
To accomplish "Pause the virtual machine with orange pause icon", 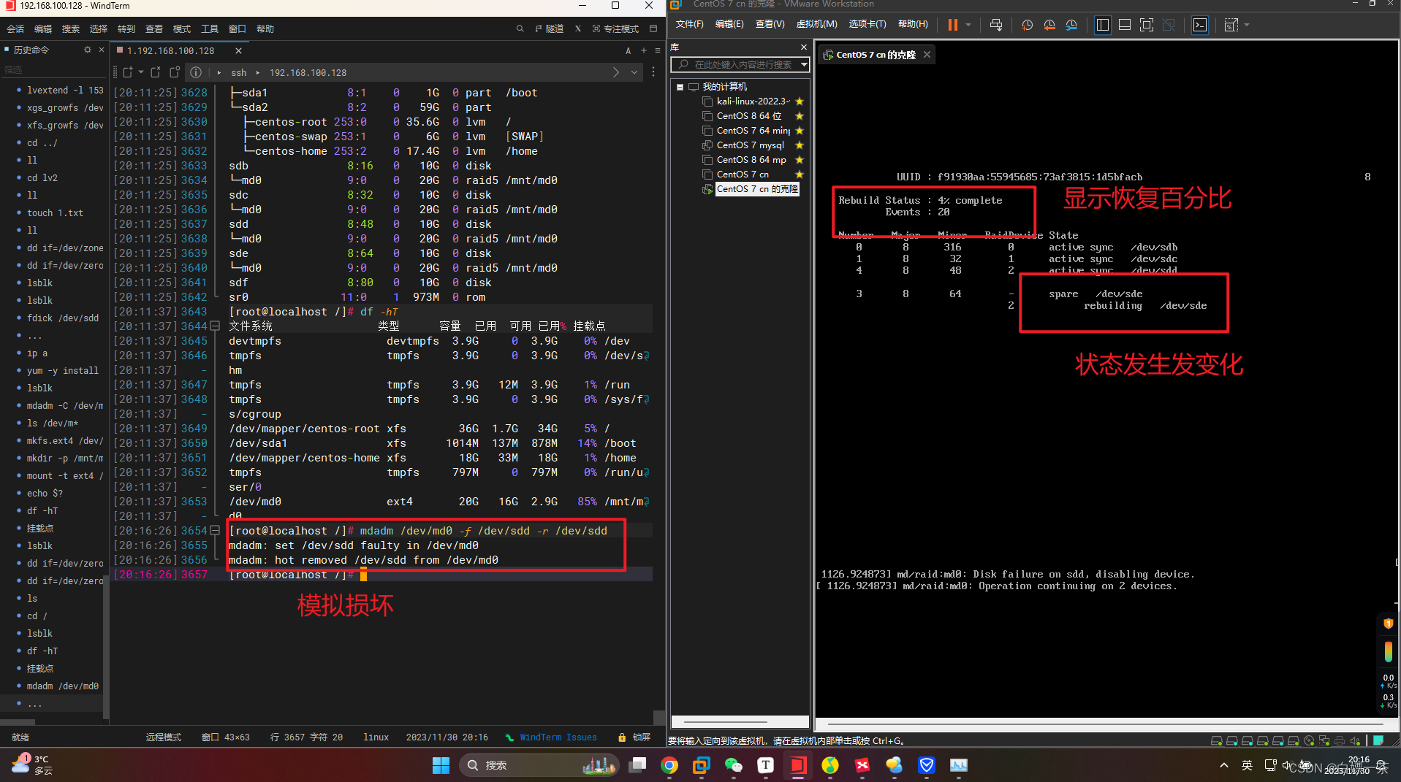I will (953, 25).
